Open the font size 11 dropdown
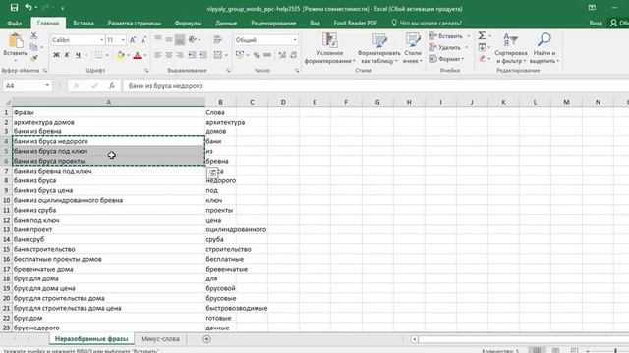This screenshot has height=353, width=629. [123, 40]
